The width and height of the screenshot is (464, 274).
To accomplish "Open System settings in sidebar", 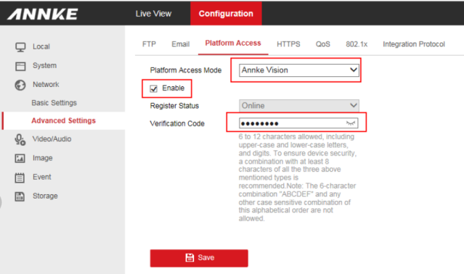I will click(44, 65).
